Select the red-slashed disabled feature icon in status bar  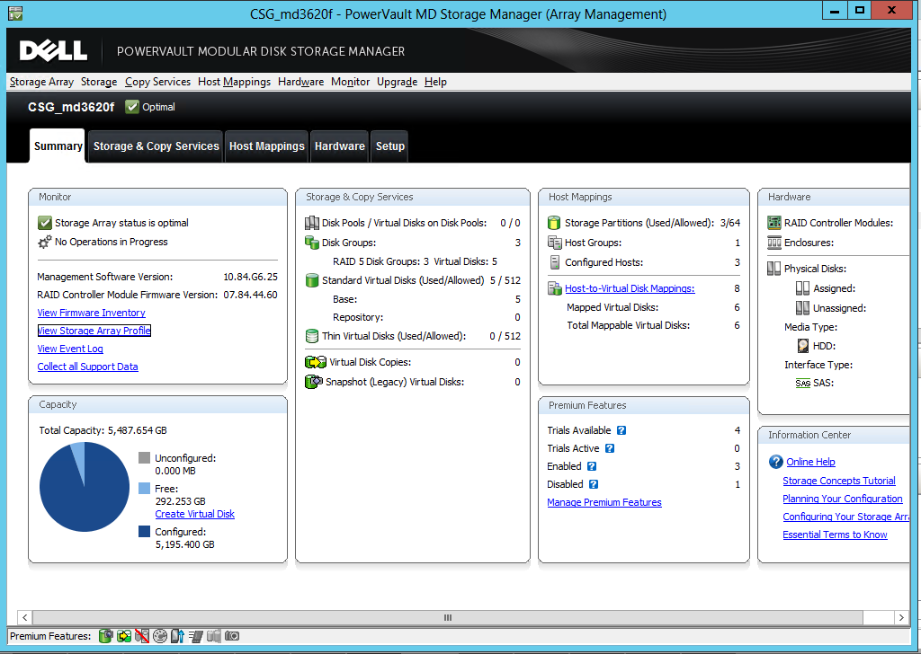pos(141,636)
